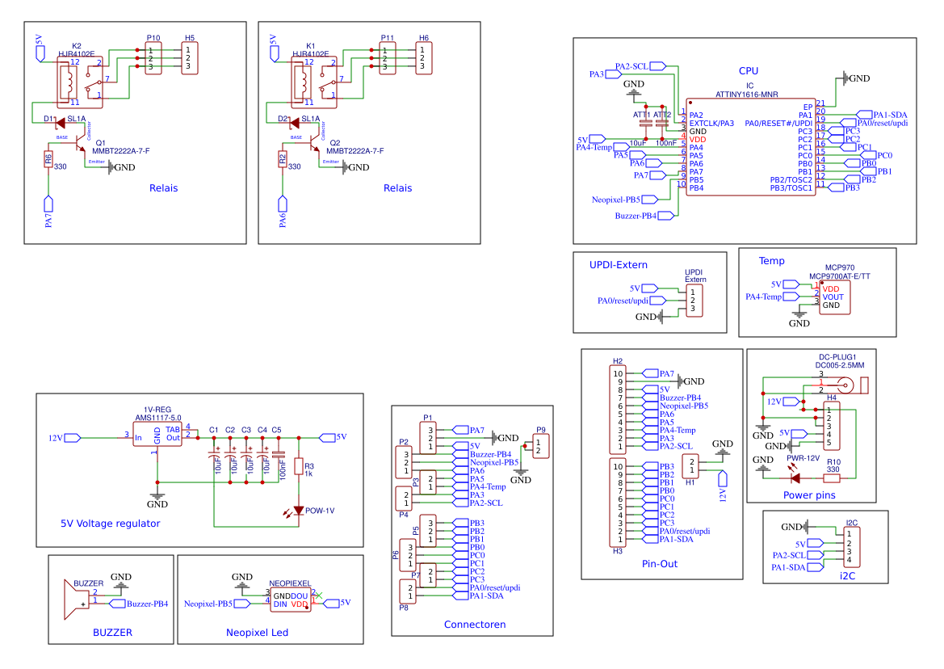The width and height of the screenshot is (944, 669).
Task: Click the ATTINY1616-MNR part name text
Action: 746,95
